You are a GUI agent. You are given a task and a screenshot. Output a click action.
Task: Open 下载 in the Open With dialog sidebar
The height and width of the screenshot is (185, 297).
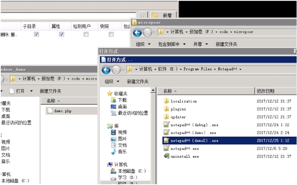[122, 100]
